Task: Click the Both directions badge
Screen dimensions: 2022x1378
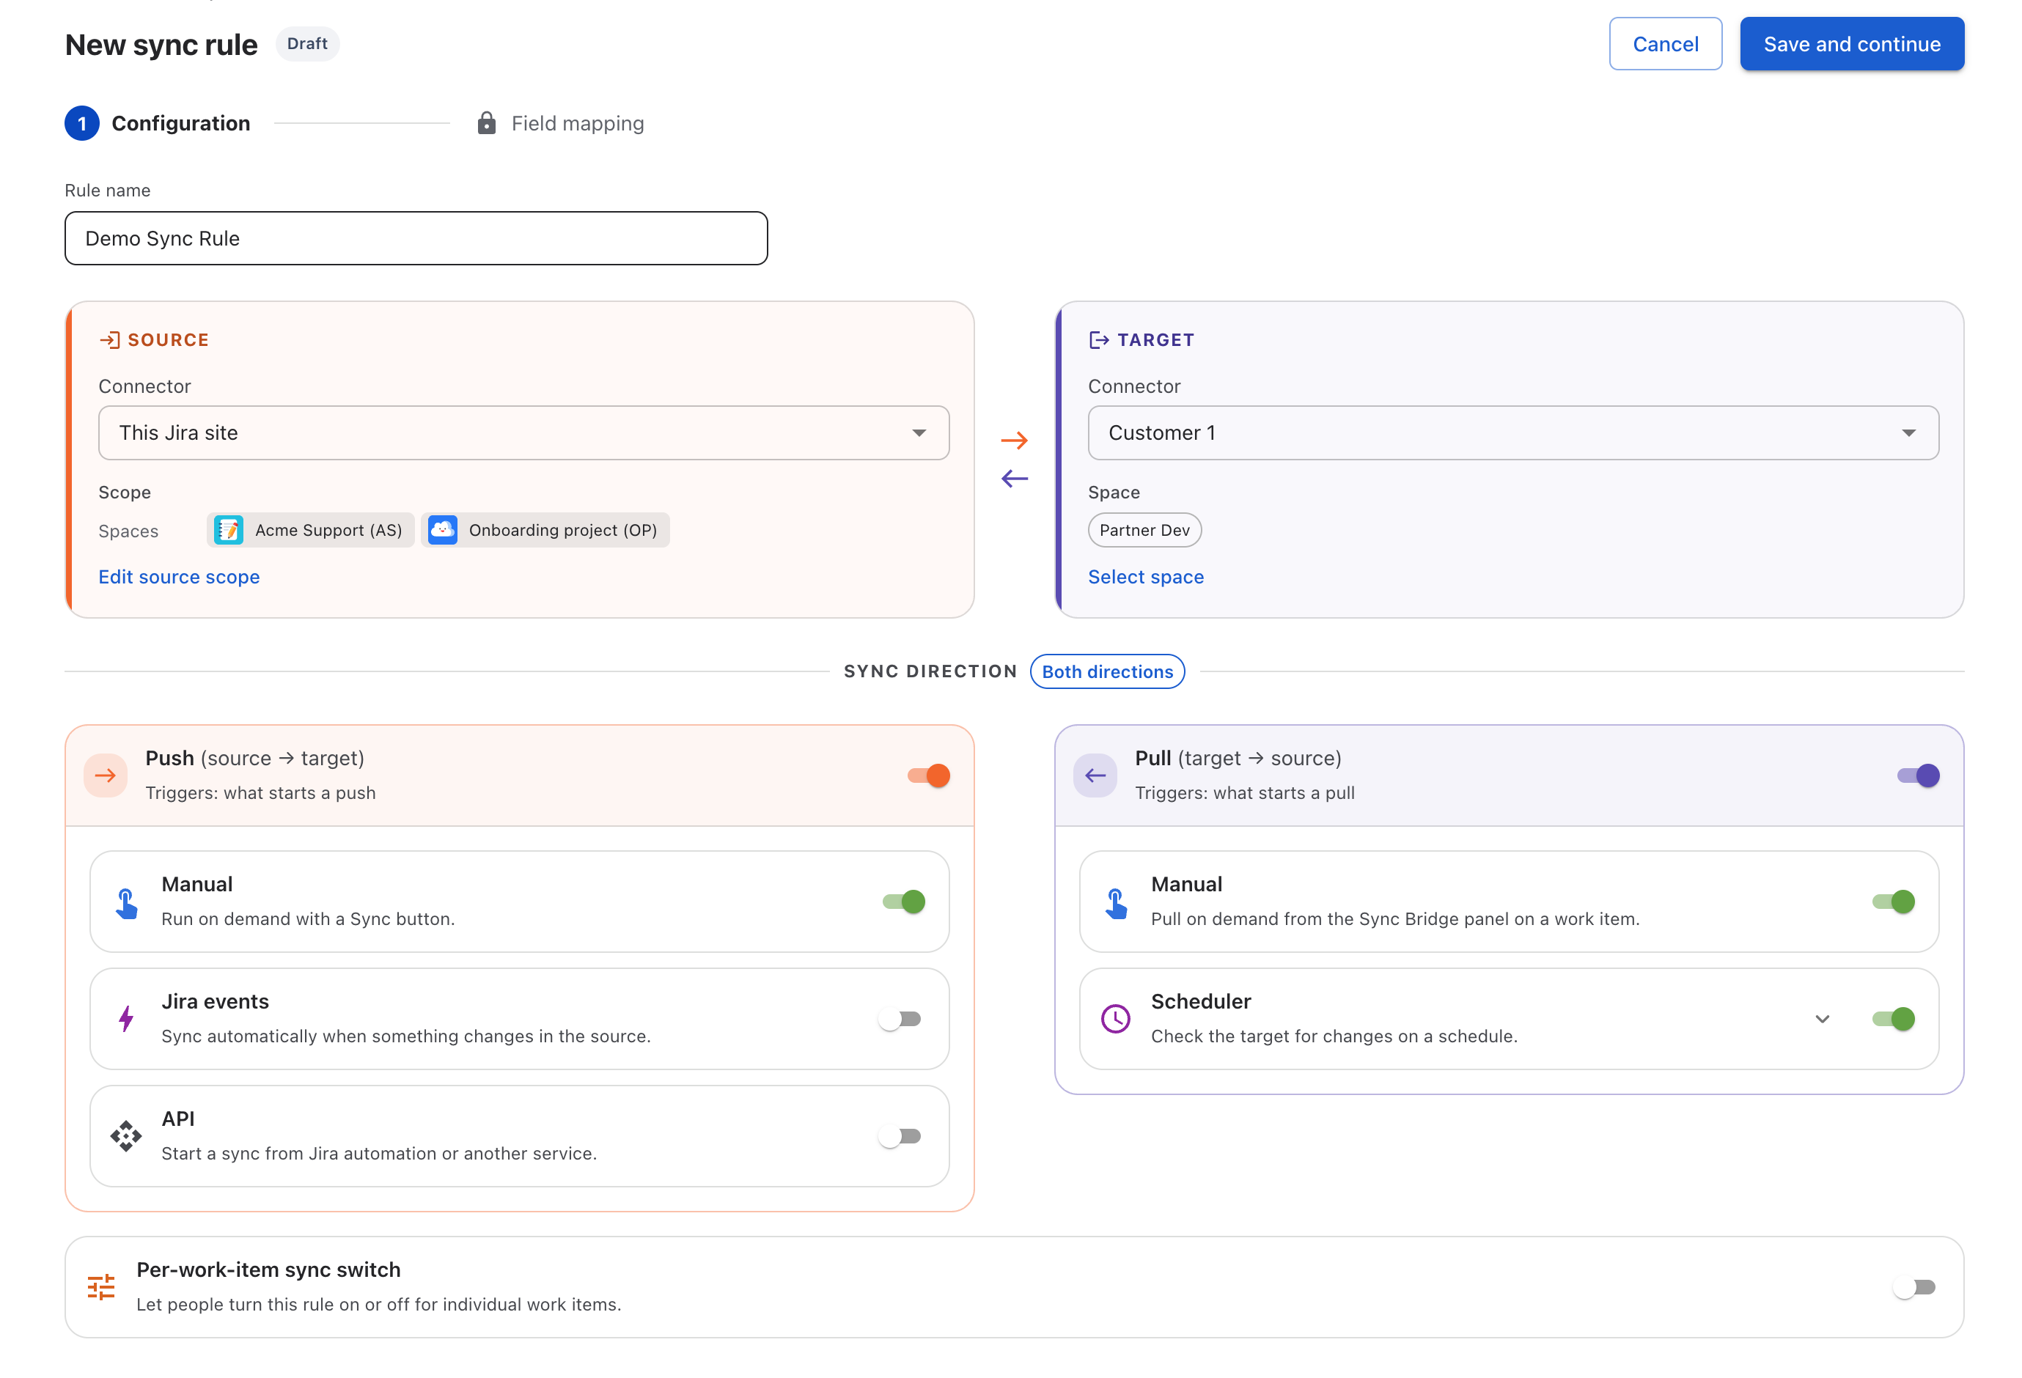Action: (1108, 671)
